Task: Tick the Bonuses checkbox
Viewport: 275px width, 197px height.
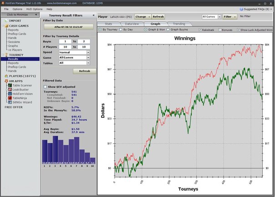Action: (x=220, y=30)
